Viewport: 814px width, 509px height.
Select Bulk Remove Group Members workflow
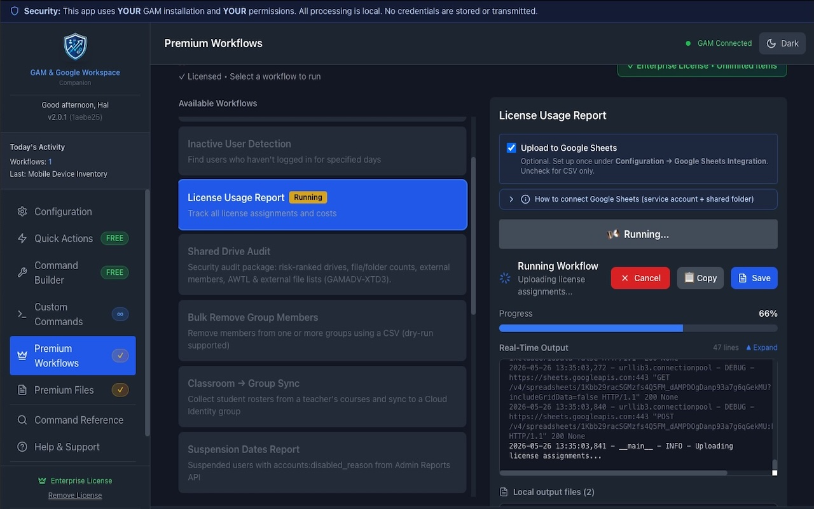[322, 331]
